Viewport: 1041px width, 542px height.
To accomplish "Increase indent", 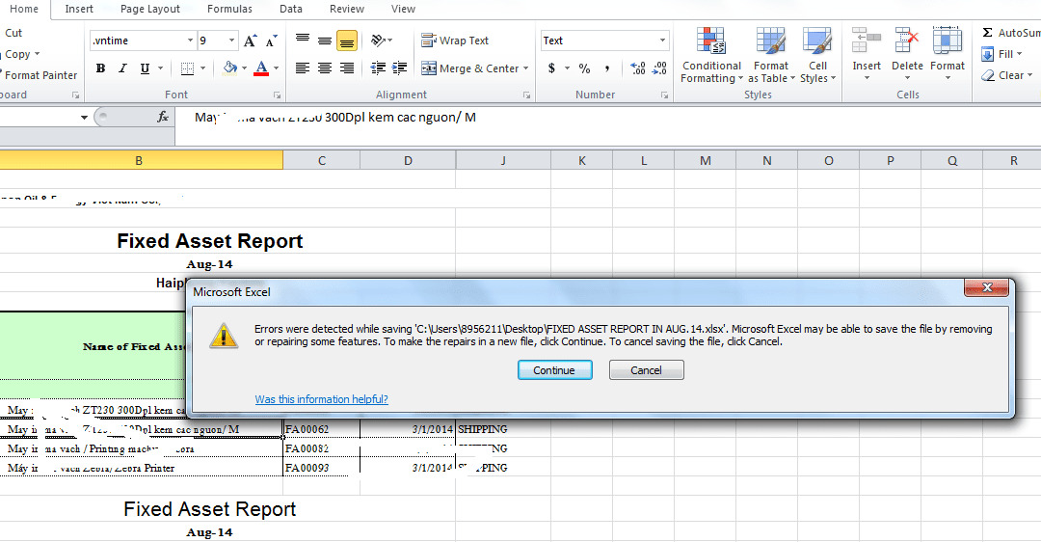I will (400, 68).
